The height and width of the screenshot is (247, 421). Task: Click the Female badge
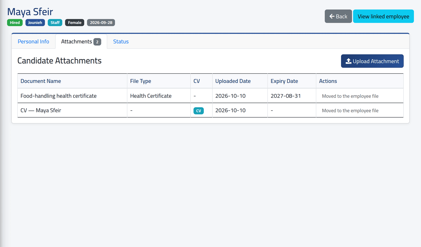75,23
